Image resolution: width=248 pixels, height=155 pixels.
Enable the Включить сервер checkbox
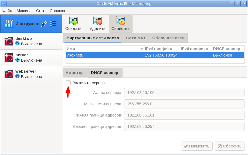[68, 83]
